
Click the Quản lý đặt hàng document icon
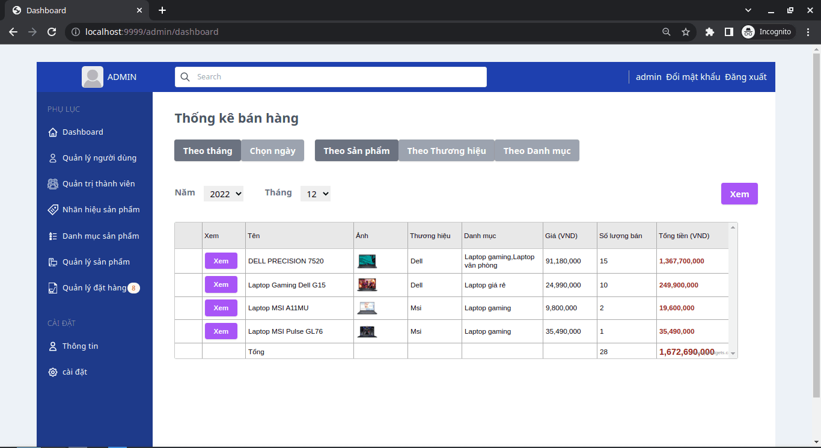coord(52,288)
